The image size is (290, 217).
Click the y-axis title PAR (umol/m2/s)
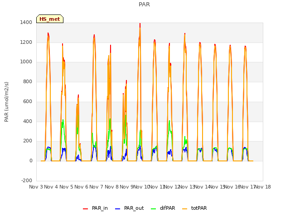6,102
